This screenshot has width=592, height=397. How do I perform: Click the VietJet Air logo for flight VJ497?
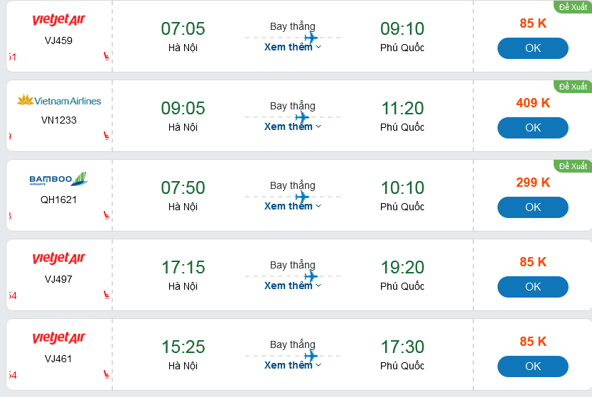tap(58, 258)
